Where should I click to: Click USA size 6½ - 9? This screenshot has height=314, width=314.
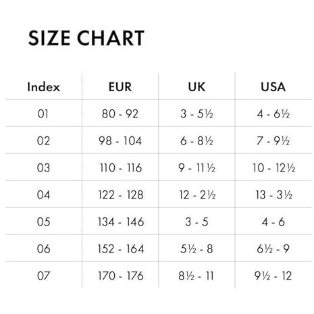point(273,249)
